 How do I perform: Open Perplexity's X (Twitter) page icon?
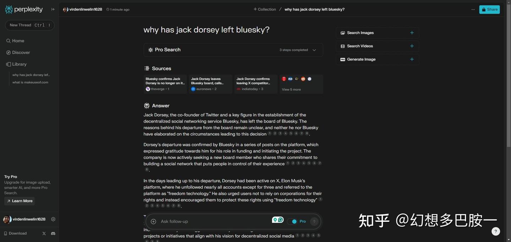(44, 233)
